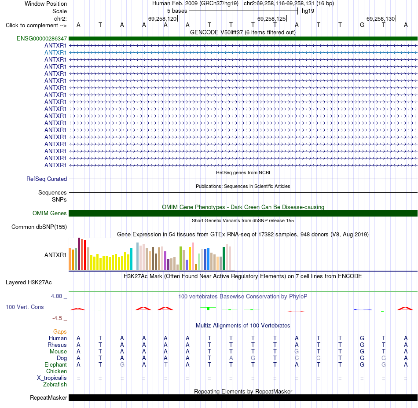Click the Common dbSNP(155) track label
This screenshot has height=408, width=418.
[39, 227]
